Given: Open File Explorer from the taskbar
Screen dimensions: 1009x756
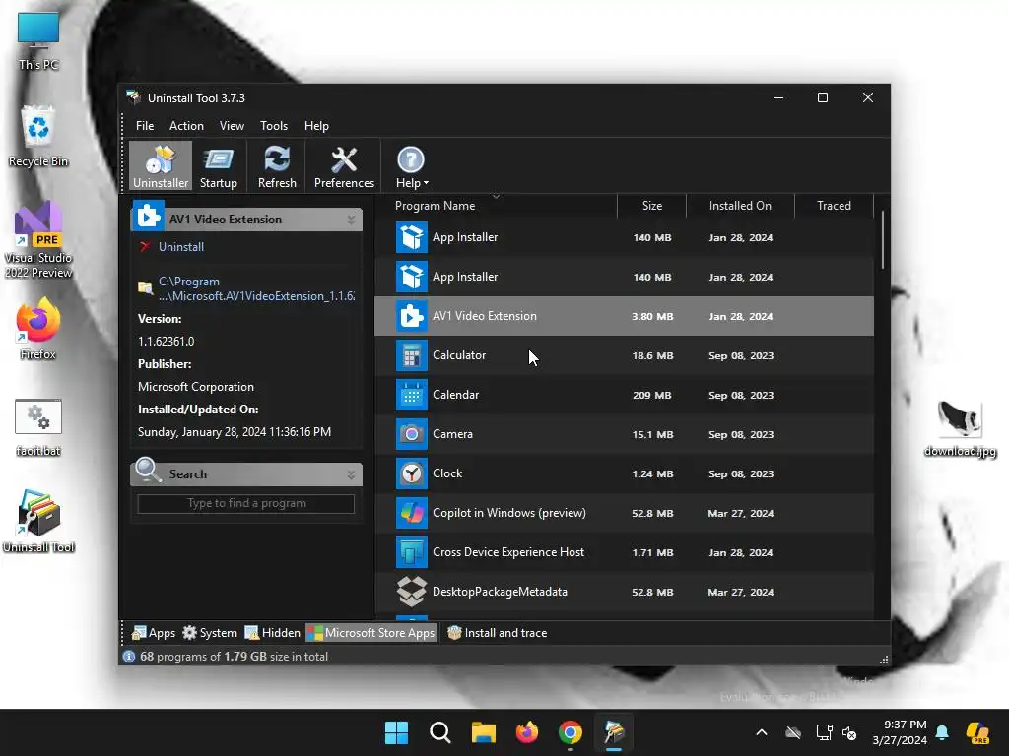Looking at the screenshot, I should [x=483, y=732].
